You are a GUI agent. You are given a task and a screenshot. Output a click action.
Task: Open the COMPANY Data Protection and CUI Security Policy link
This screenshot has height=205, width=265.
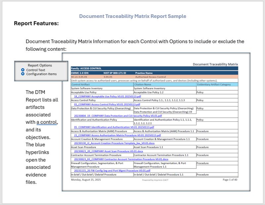click(x=118, y=116)
